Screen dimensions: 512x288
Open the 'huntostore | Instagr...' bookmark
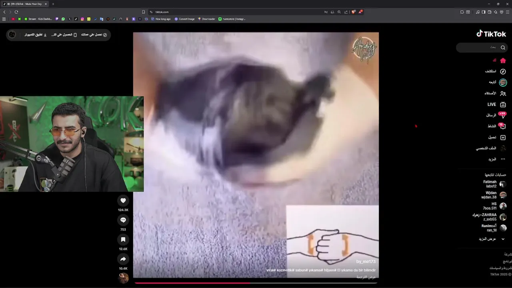click(232, 19)
